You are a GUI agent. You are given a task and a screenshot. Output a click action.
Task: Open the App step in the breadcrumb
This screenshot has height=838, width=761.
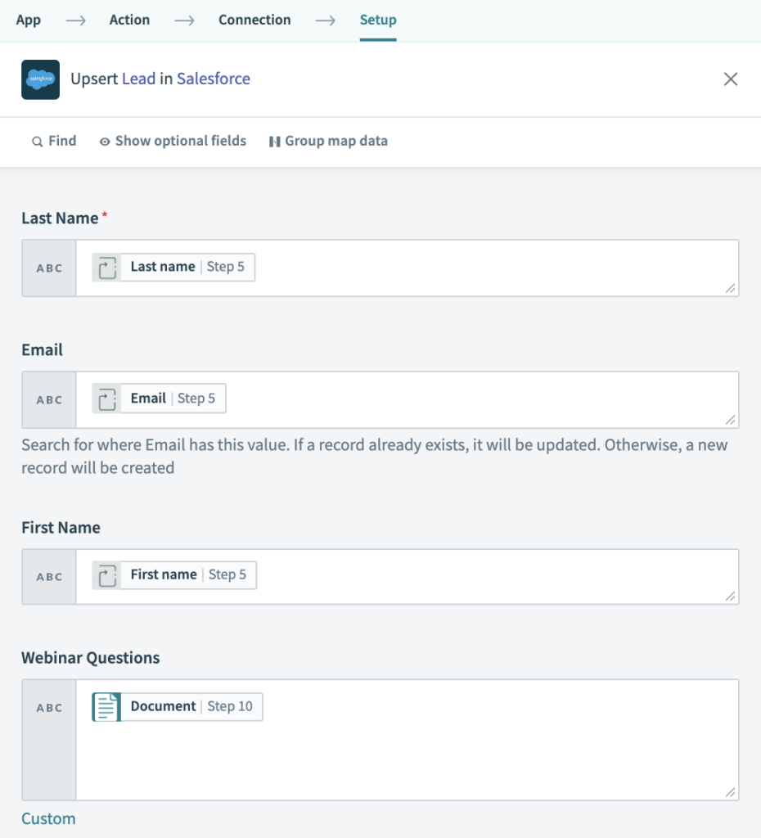[28, 20]
